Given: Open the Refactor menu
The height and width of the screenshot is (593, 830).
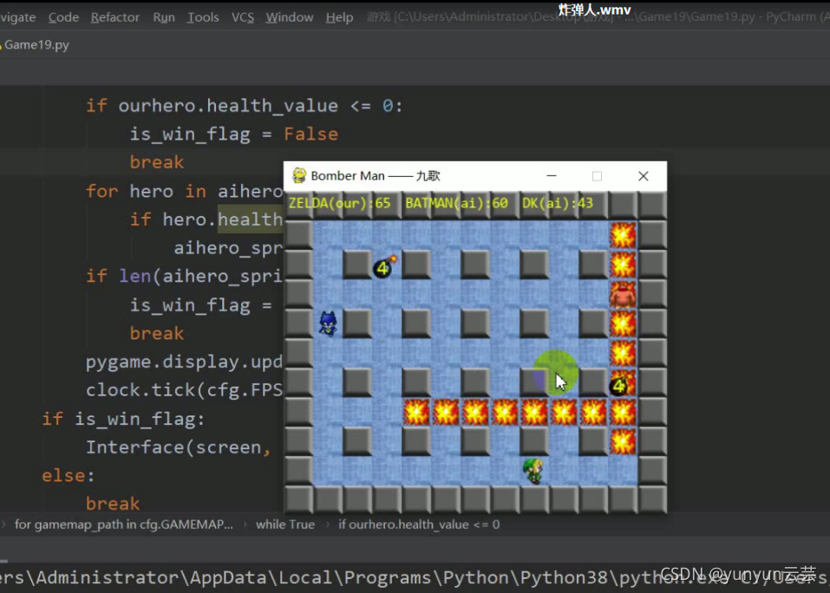Looking at the screenshot, I should pyautogui.click(x=114, y=17).
